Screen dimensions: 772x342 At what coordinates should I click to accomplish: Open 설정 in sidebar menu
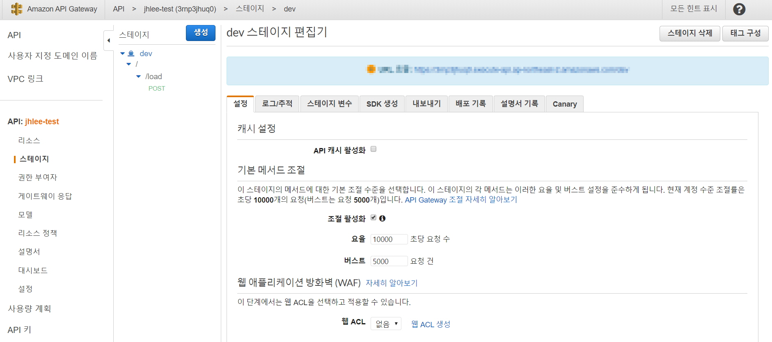(25, 289)
